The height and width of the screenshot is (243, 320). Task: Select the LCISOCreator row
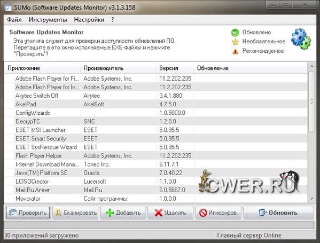click(156, 182)
